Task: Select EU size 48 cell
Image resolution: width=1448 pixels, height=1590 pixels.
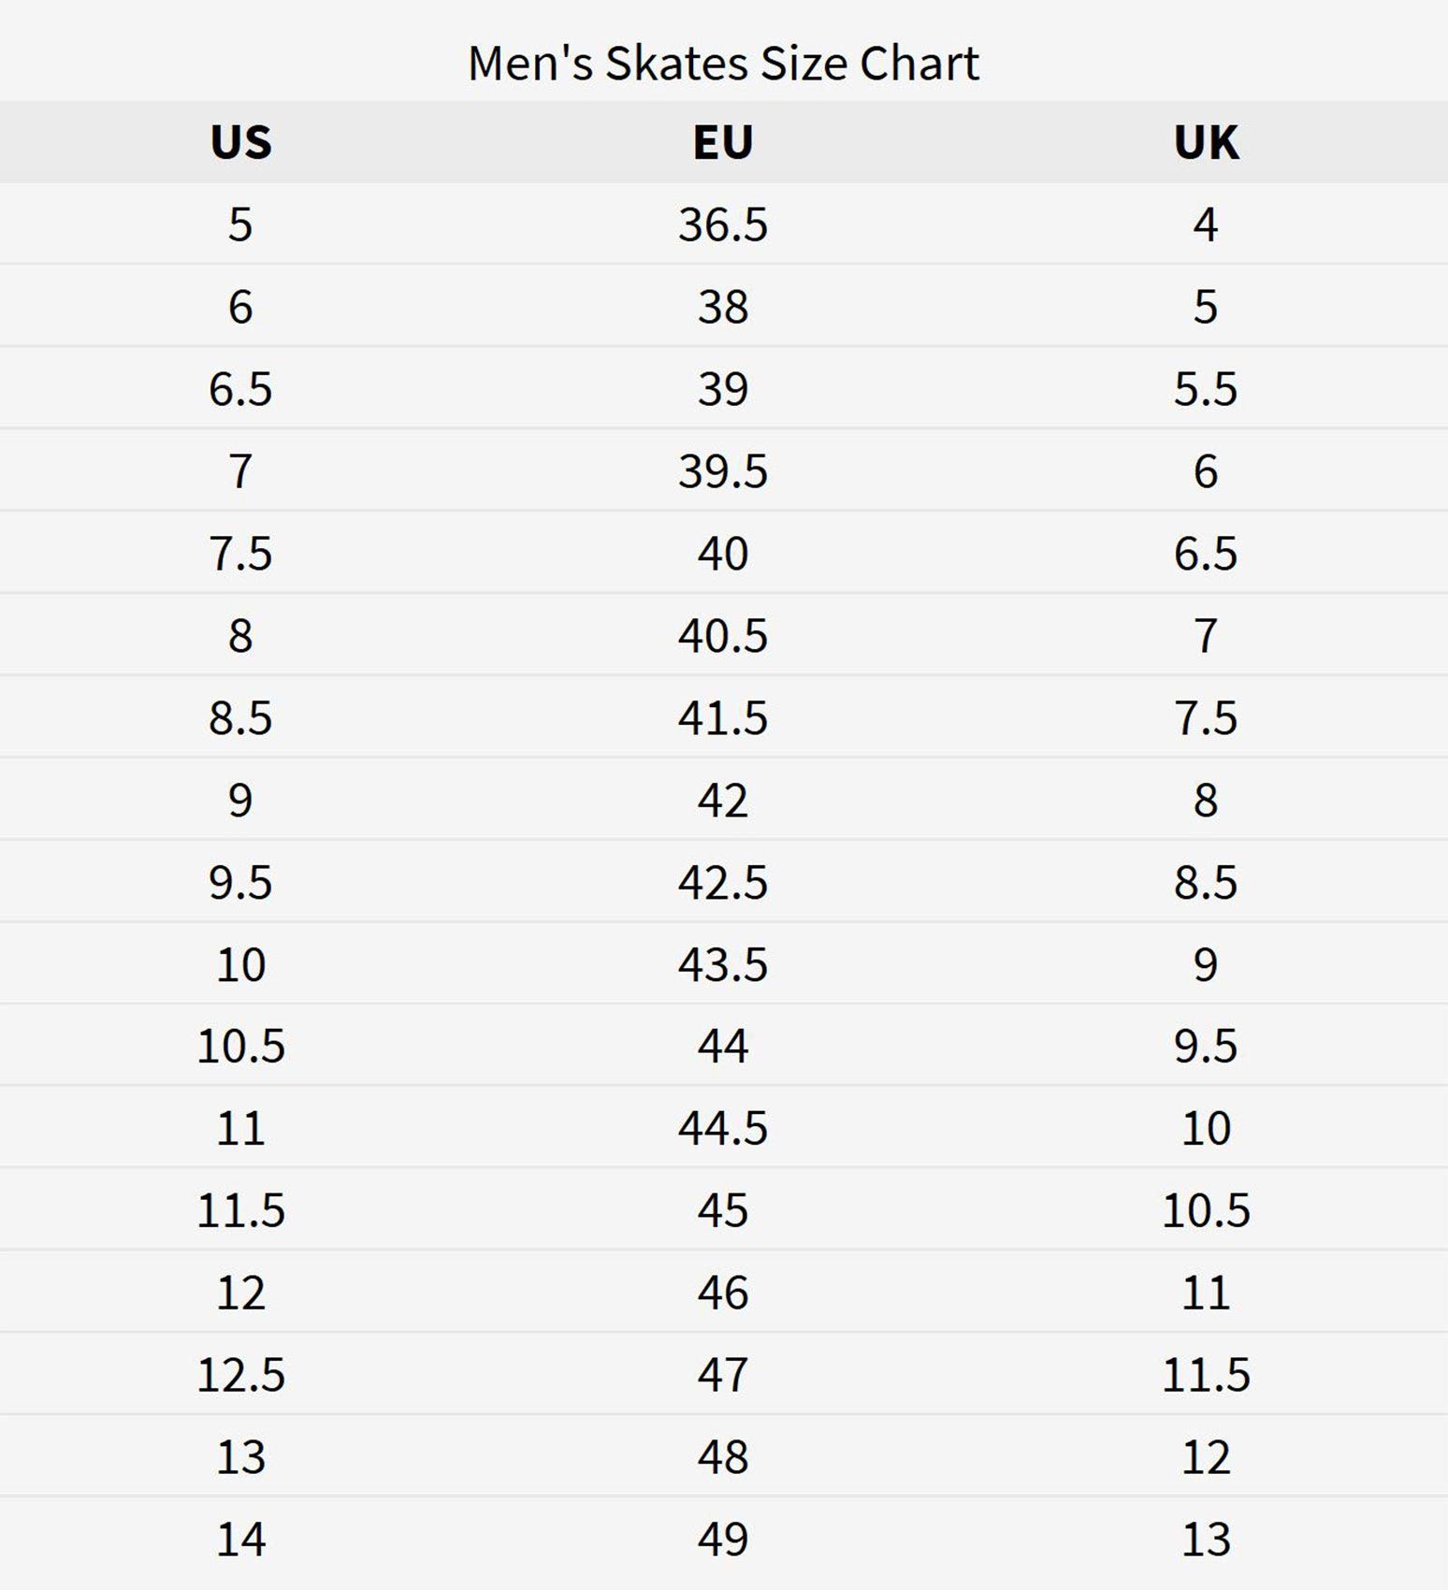Action: (723, 1457)
